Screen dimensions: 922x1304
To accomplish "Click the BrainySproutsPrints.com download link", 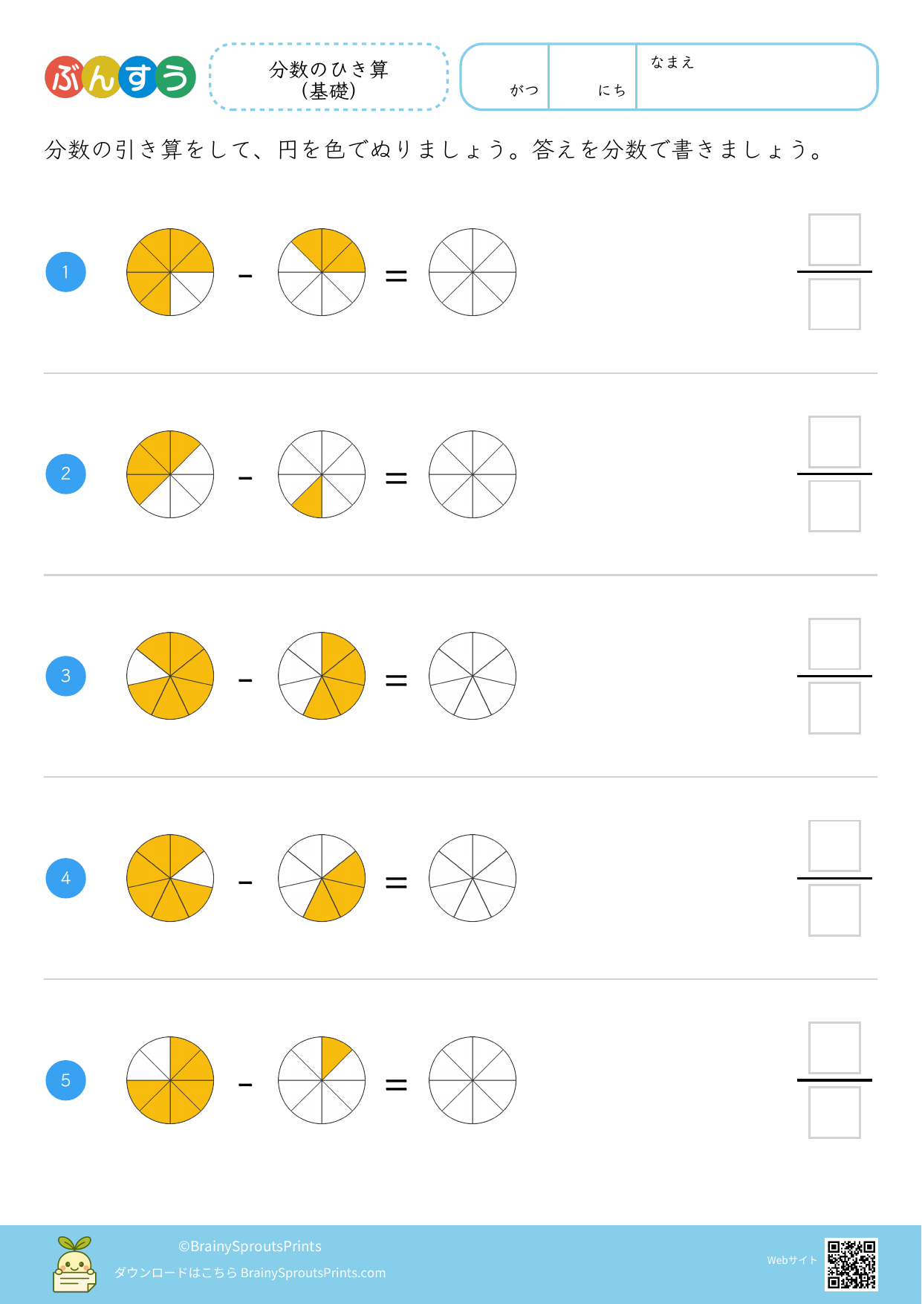I will click(x=313, y=1273).
